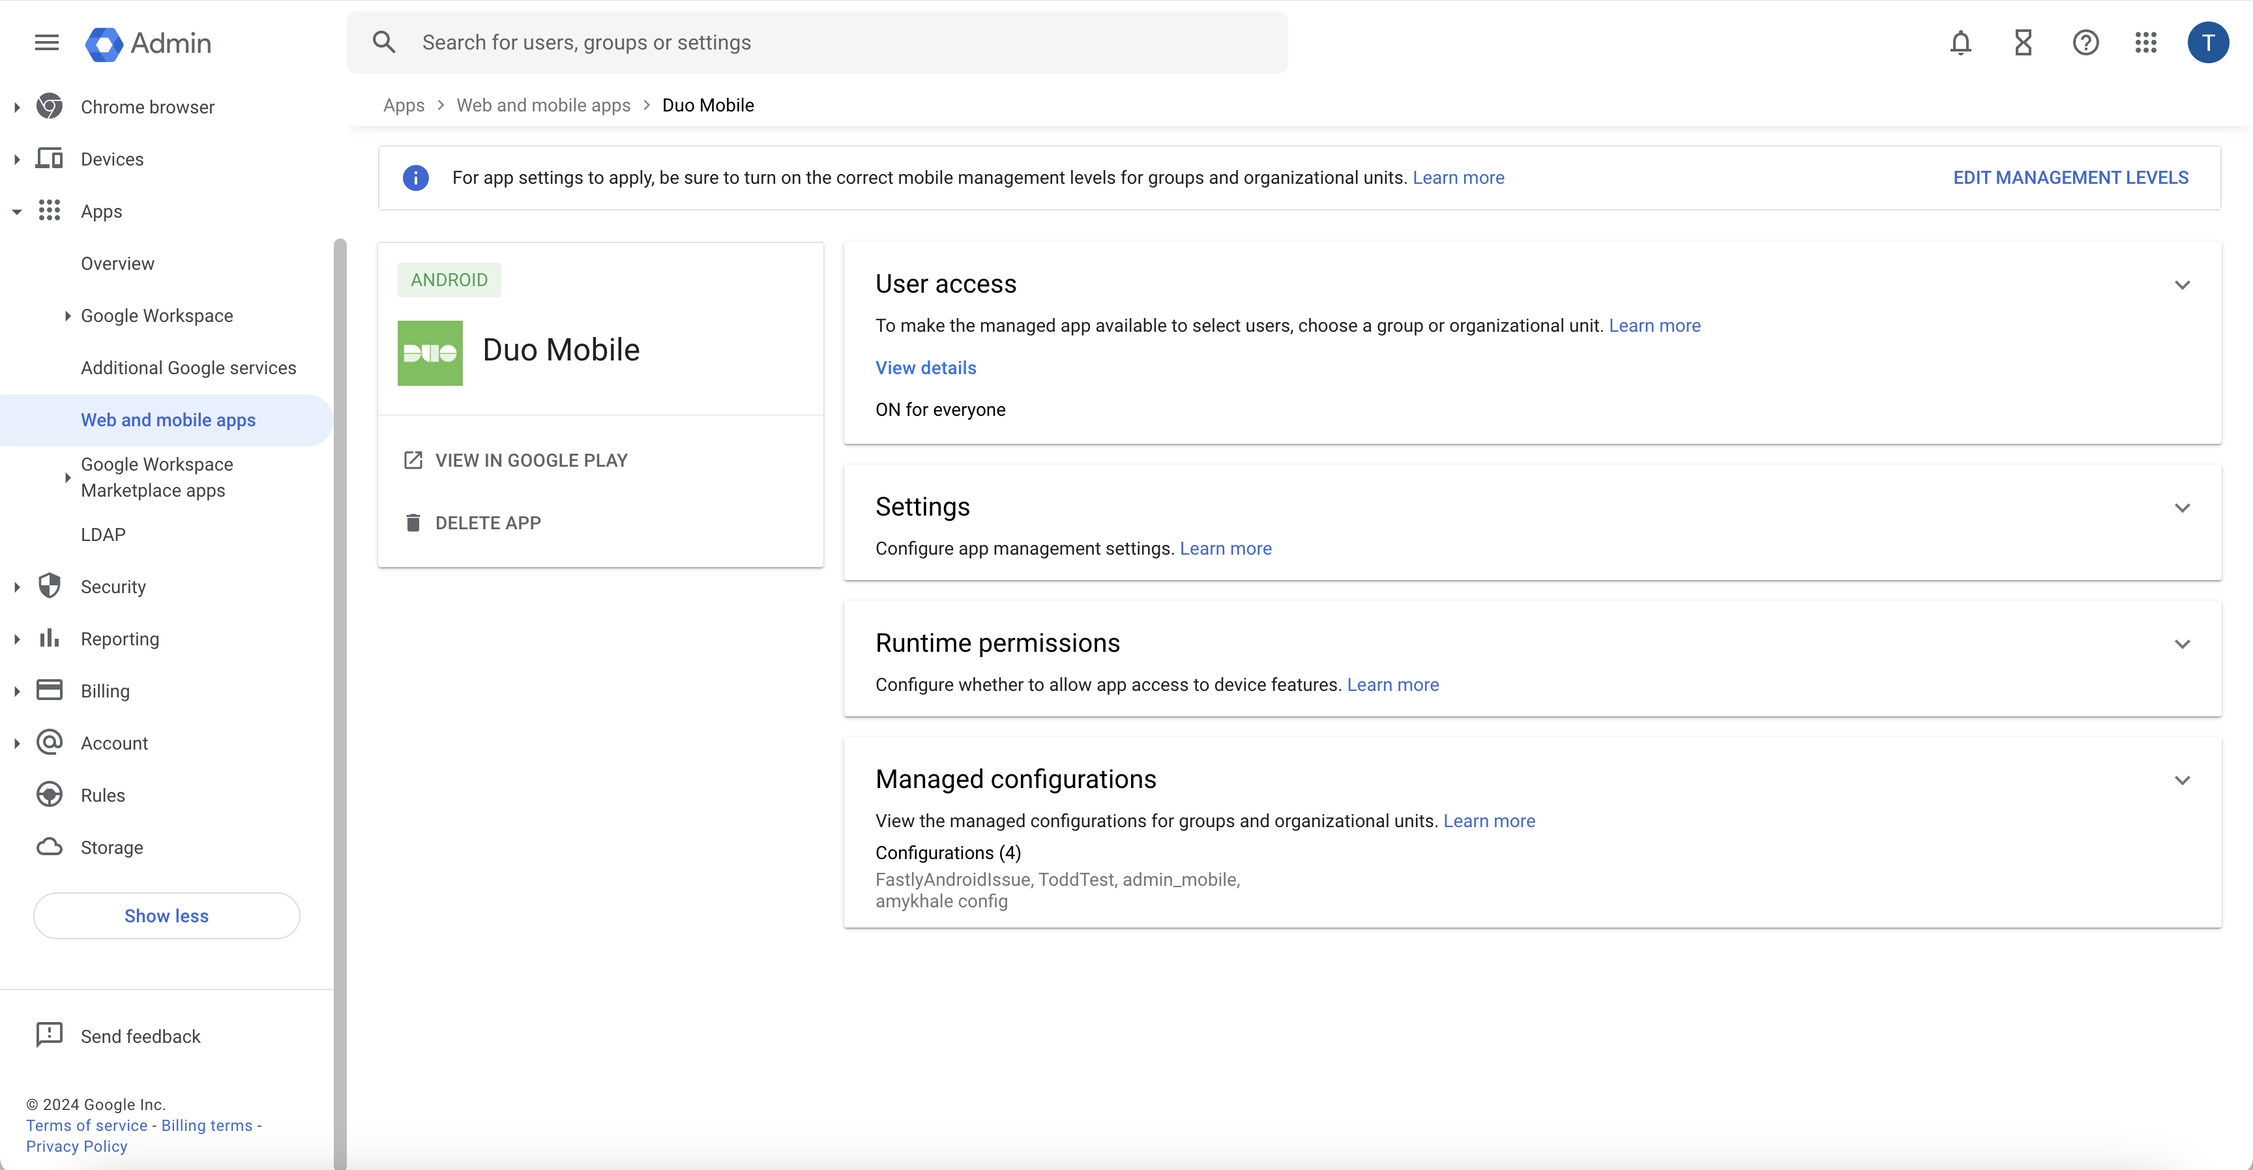Open account avatar menu labeled T
Viewport: 2253px width, 1170px height.
tap(2209, 42)
